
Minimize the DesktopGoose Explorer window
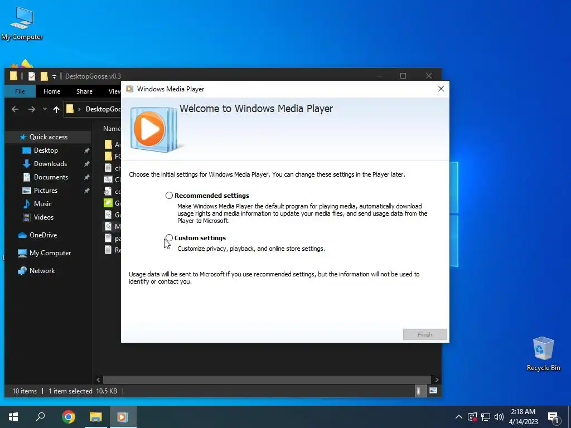(x=378, y=76)
